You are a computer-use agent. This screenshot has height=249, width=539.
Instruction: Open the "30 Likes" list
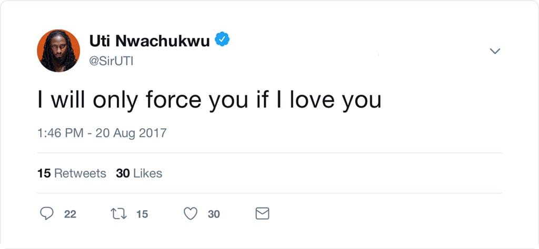(x=139, y=173)
